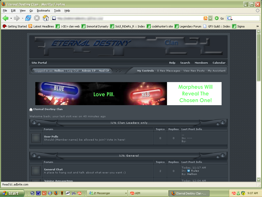The width and height of the screenshot is (262, 197).
Task: Click the Eternal Destiny Clan breadcrumb link
Action: pyautogui.click(x=48, y=109)
